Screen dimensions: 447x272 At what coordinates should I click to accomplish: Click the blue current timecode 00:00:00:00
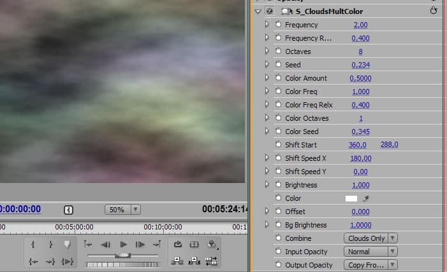[x=20, y=209]
